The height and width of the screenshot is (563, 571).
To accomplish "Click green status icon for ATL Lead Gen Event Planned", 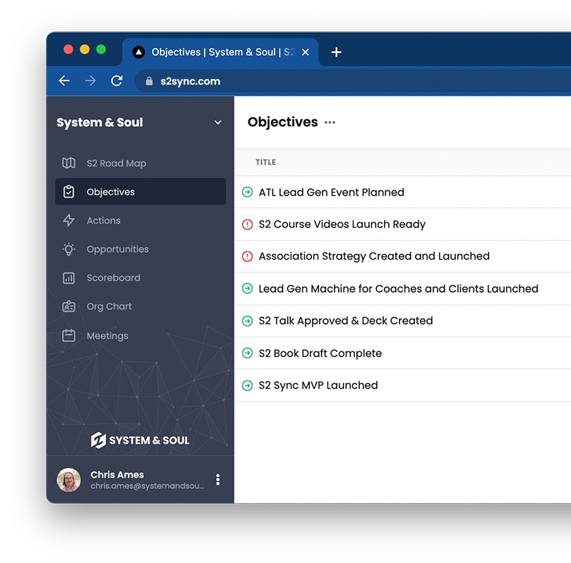I will coord(247,192).
